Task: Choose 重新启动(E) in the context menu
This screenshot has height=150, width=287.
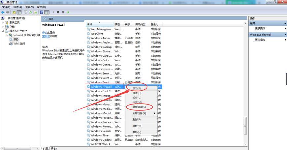Action: tap(141, 107)
